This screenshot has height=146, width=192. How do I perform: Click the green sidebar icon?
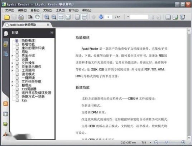coord(5,124)
